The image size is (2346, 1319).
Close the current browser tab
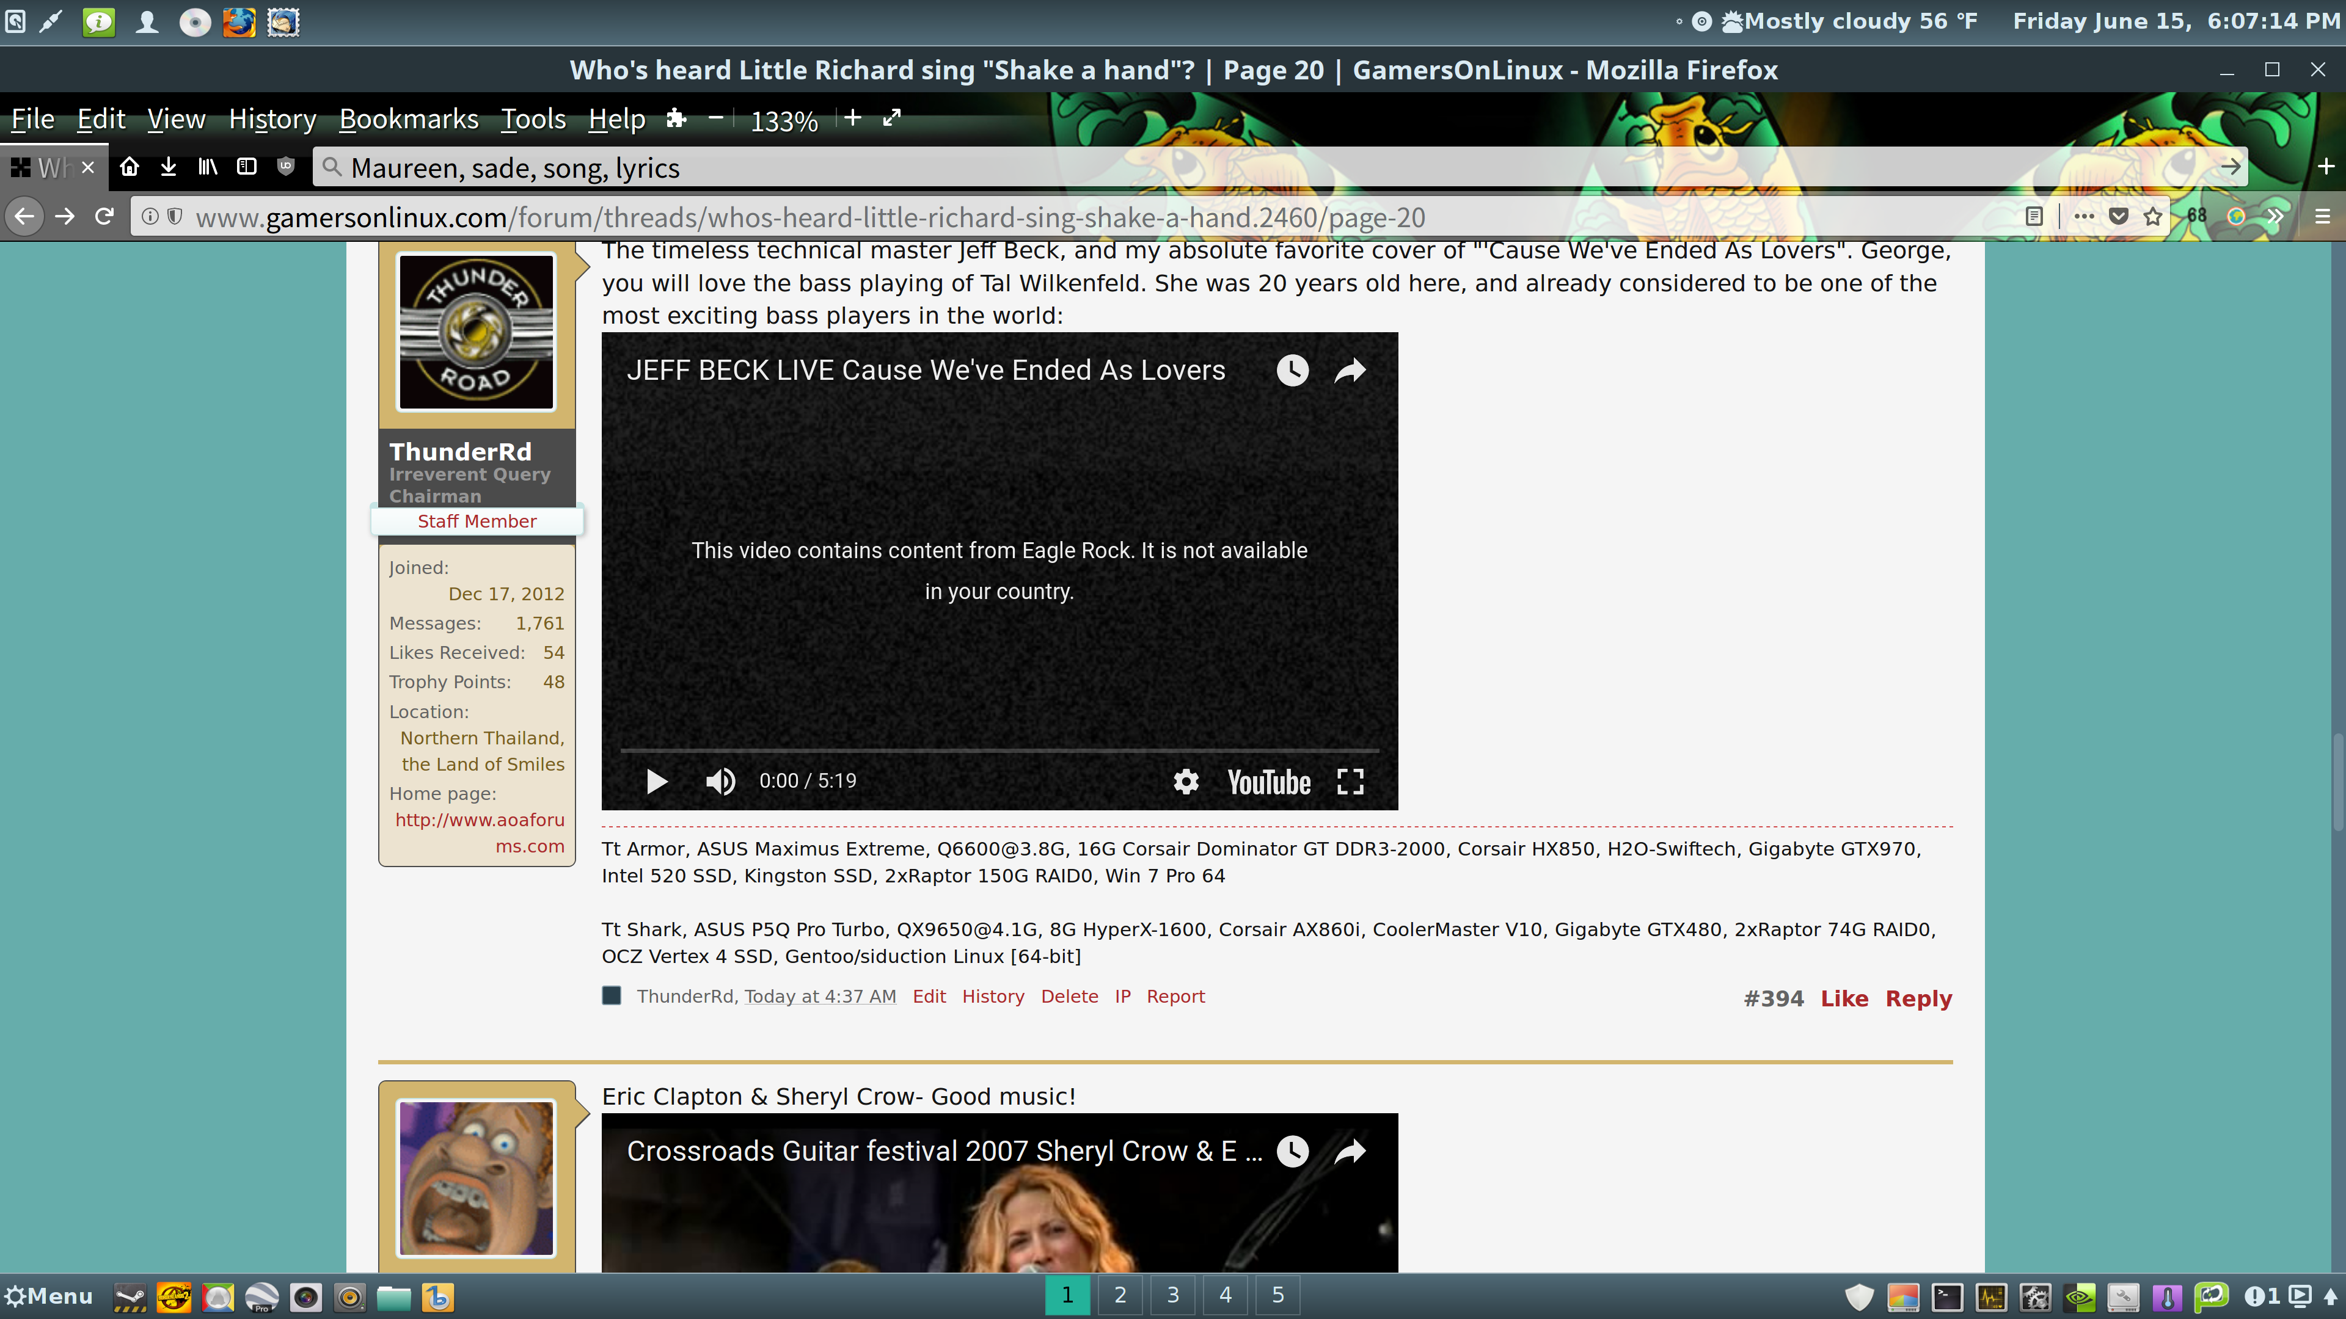[89, 167]
